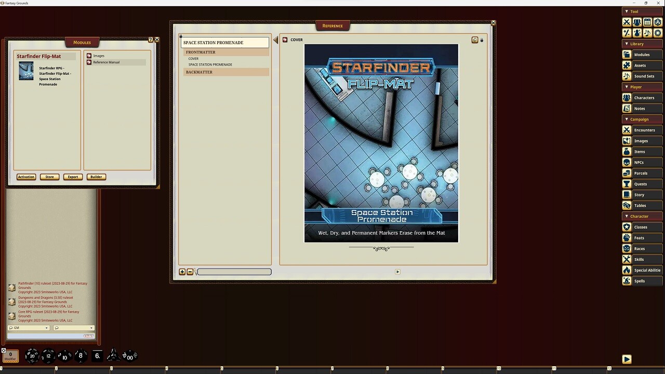
Task: Select the Space Station Promenade chapter entry
Action: pos(211,64)
